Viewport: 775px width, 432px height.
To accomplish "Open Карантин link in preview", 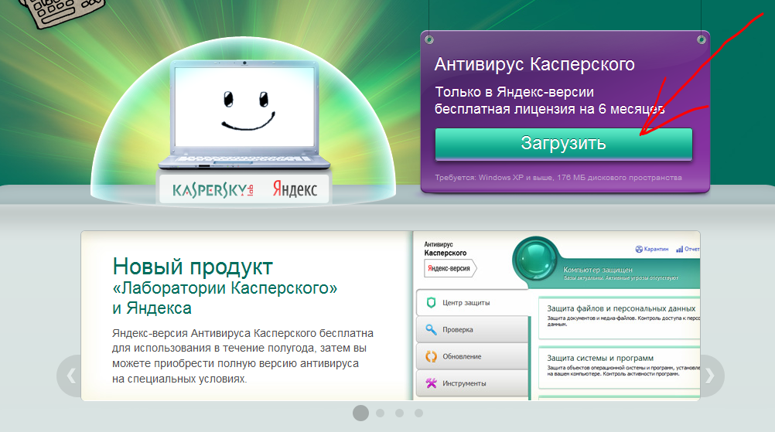I will [652, 249].
